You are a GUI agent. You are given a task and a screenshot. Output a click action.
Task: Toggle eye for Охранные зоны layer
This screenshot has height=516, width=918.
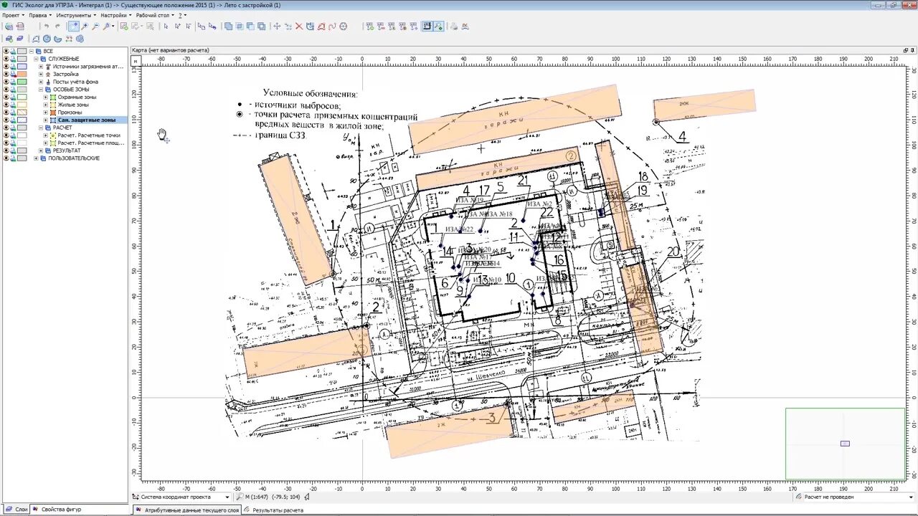[6, 97]
